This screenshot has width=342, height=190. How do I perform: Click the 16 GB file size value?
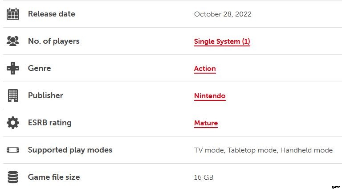click(204, 178)
